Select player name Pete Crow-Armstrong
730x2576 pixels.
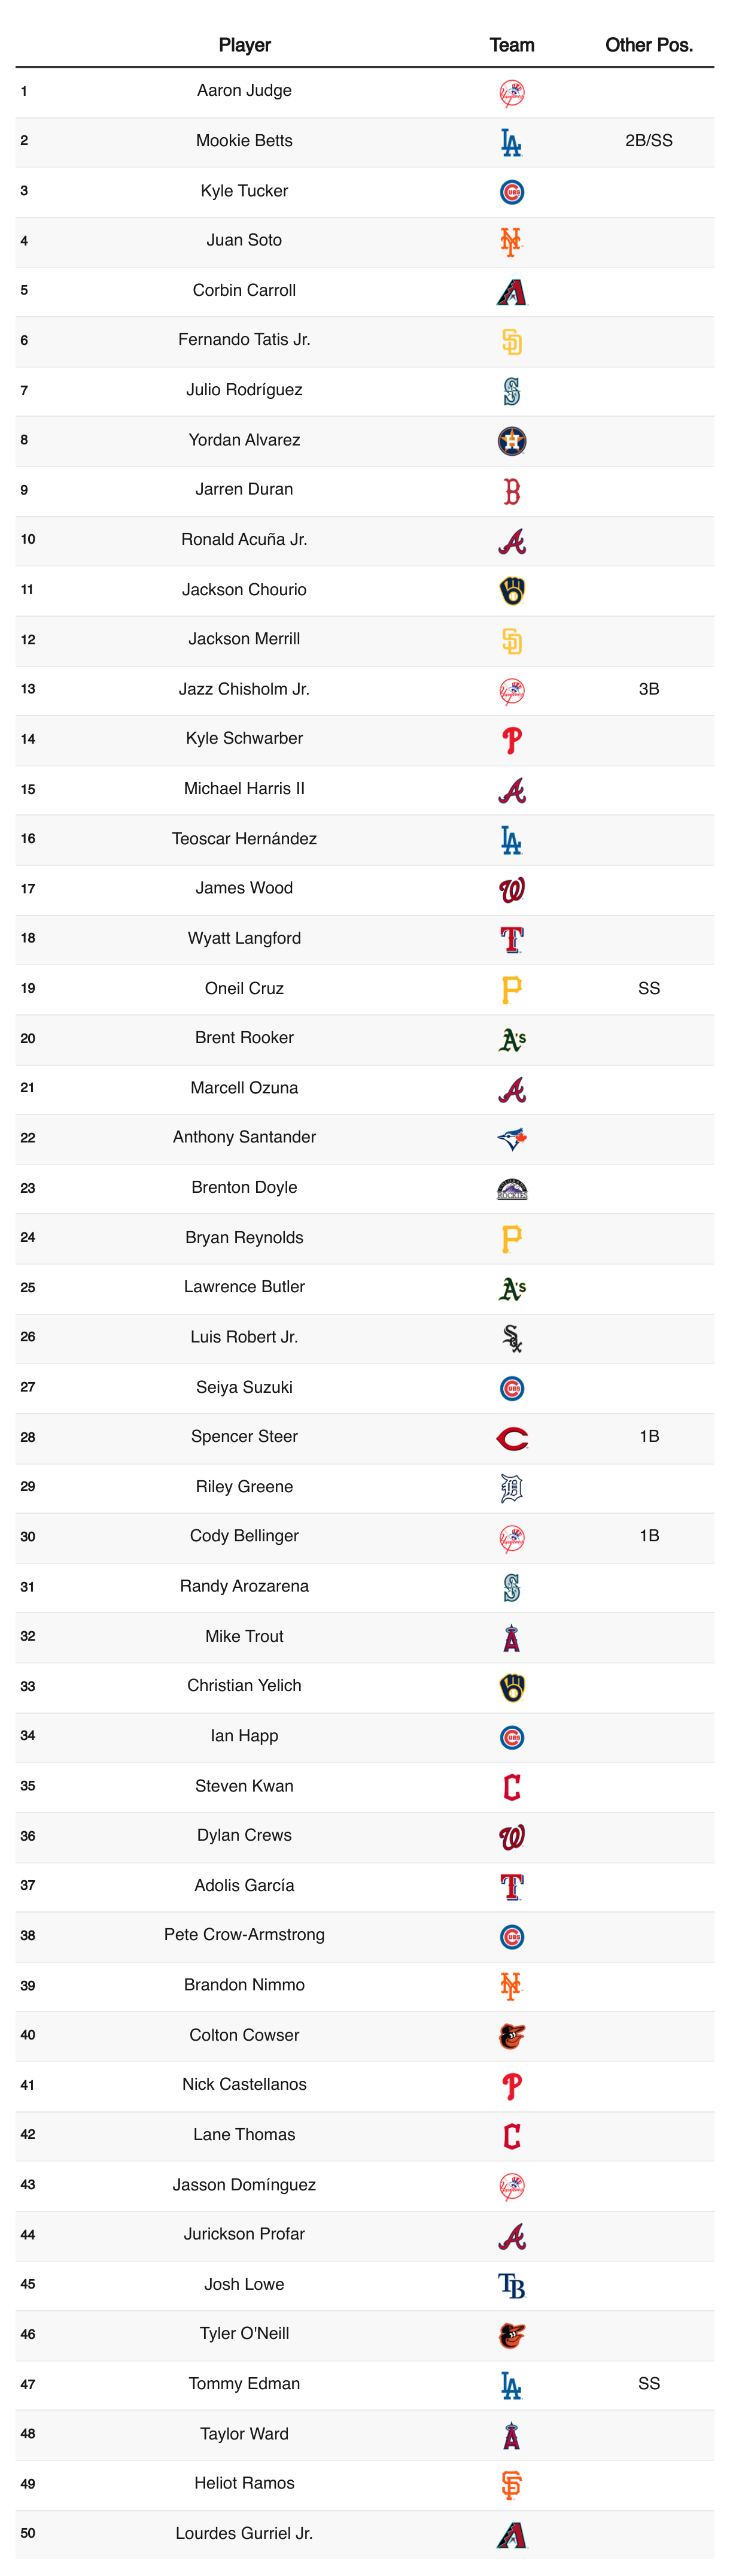click(245, 1935)
